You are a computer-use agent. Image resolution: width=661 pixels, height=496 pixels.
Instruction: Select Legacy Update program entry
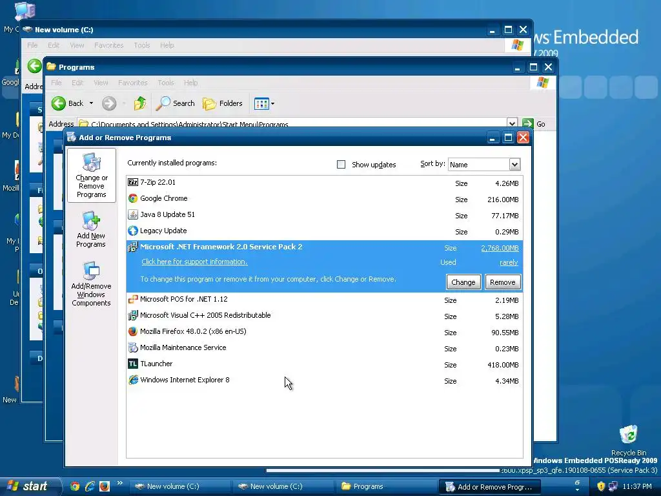click(324, 231)
